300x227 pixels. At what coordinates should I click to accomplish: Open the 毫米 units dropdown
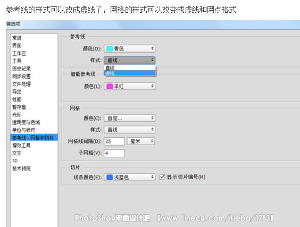tap(141, 141)
